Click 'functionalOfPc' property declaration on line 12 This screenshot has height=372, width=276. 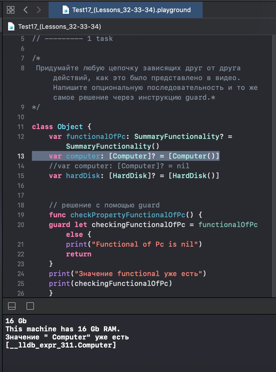pyautogui.click(x=96, y=137)
